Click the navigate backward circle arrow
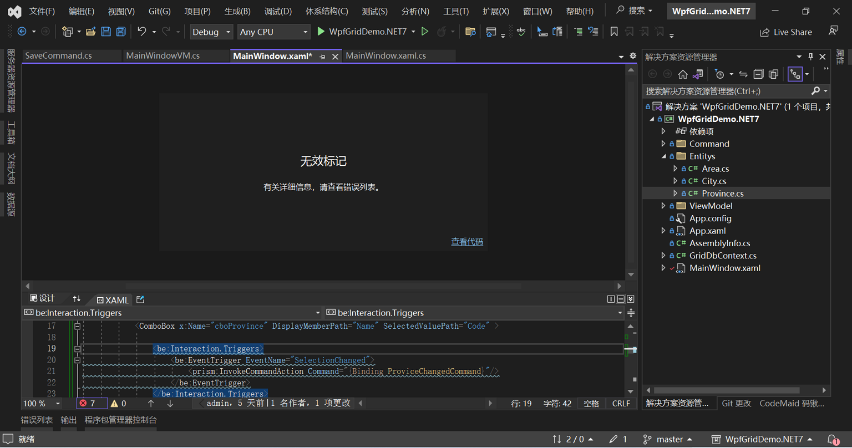This screenshot has width=852, height=448. 22,32
